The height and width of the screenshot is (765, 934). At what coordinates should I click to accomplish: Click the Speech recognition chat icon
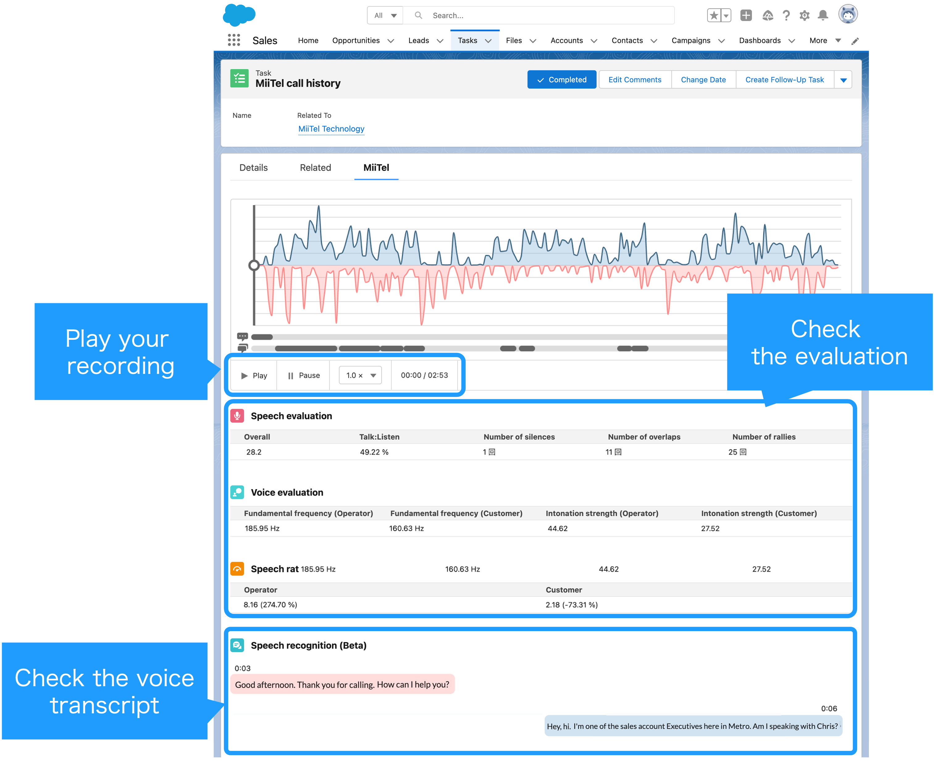[x=237, y=645]
